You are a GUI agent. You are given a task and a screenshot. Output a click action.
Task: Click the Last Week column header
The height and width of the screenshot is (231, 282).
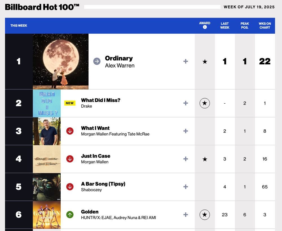click(225, 26)
